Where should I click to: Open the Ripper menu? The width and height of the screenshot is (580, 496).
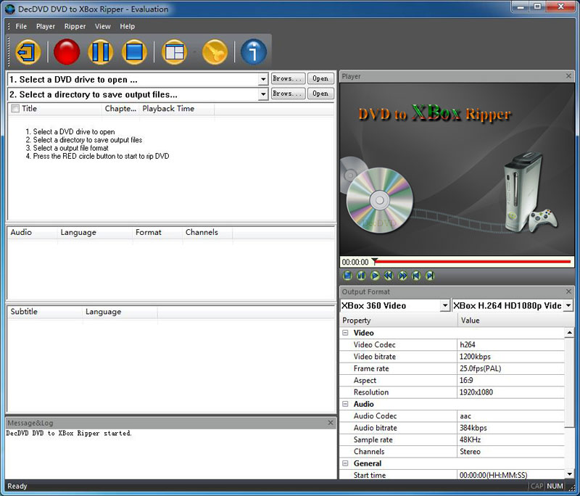[75, 26]
